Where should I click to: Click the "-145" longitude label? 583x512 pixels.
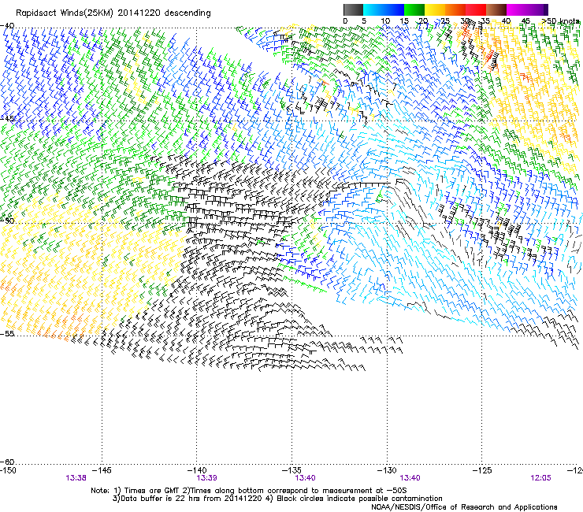point(101,470)
